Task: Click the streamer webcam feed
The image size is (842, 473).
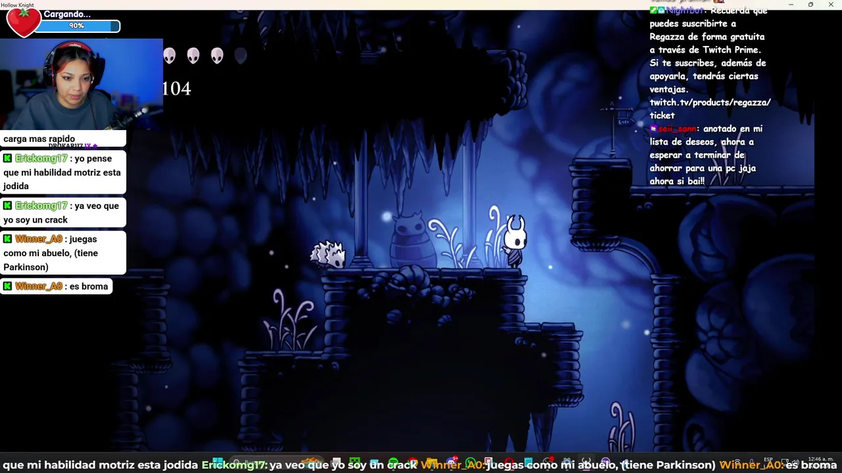Action: click(81, 84)
